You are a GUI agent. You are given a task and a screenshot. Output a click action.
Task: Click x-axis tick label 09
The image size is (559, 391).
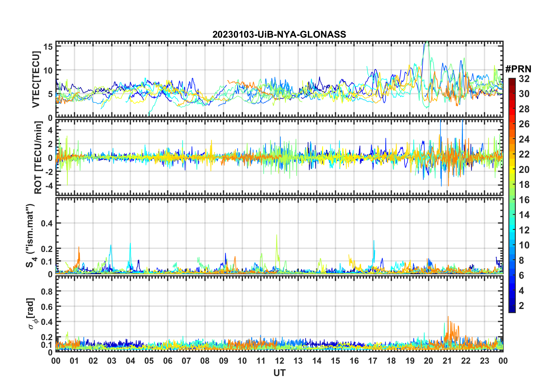click(x=224, y=361)
